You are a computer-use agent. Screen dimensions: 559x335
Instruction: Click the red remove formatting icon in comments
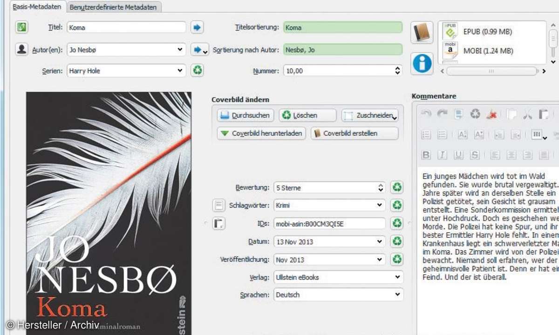point(491,114)
